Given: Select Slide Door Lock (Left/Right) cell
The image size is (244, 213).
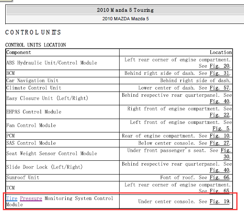Looking at the screenshot, I should point(62,167).
